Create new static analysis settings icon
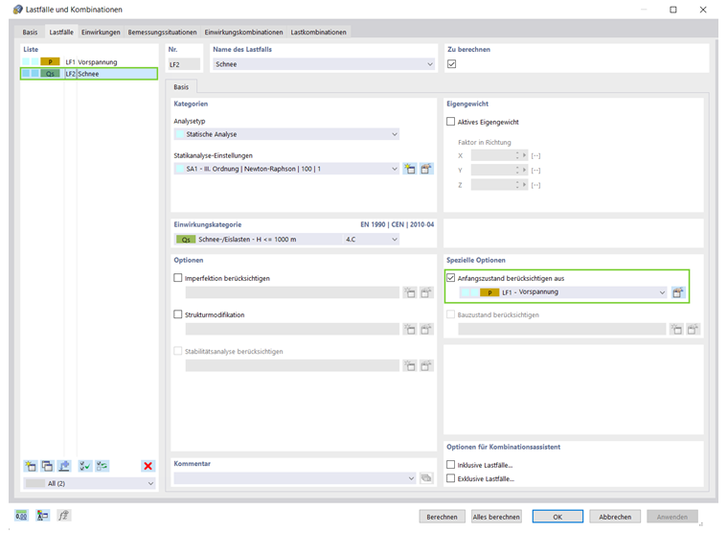This screenshot has width=728, height=533. [410, 169]
